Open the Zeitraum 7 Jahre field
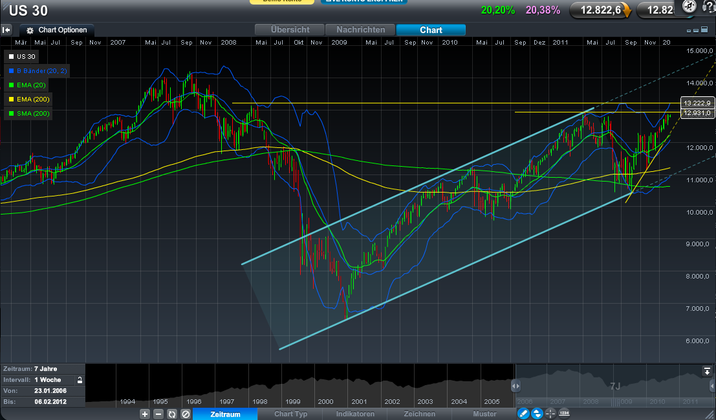The width and height of the screenshot is (716, 420). pos(43,368)
